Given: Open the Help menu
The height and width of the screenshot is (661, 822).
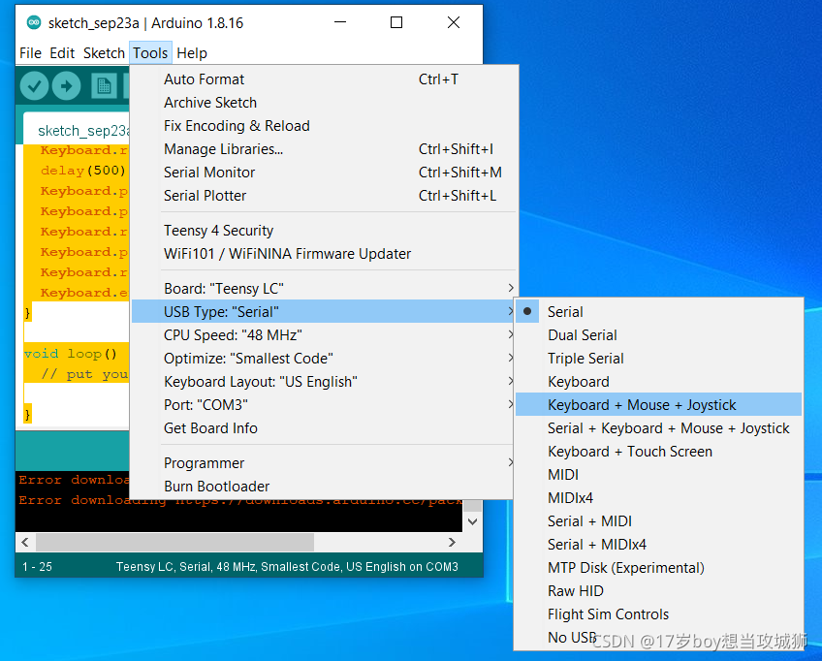Looking at the screenshot, I should (192, 53).
